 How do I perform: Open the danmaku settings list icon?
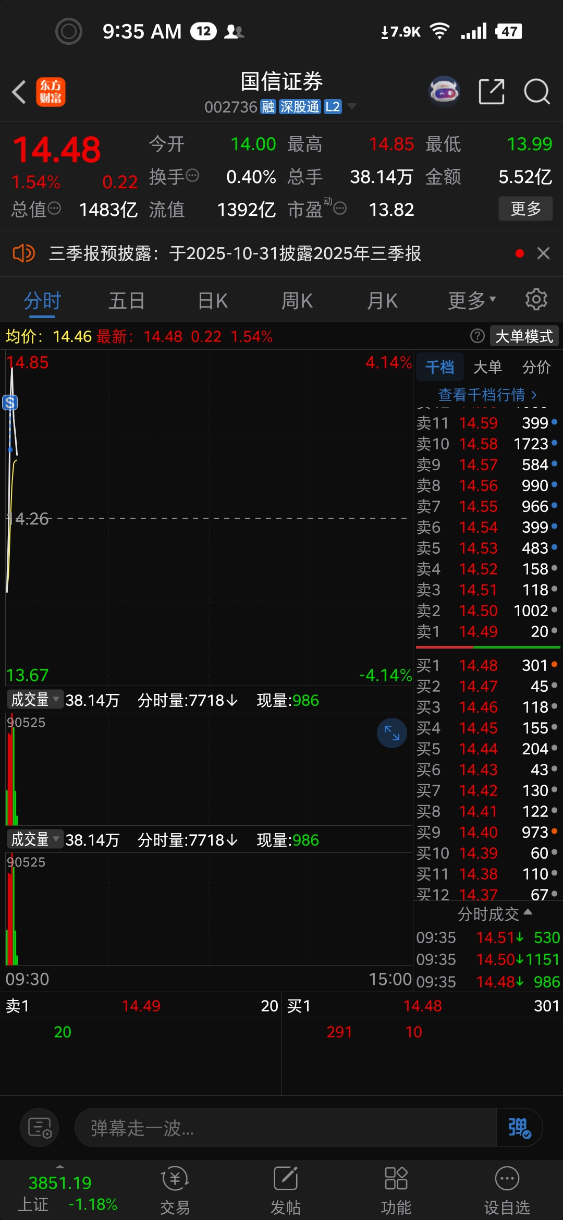[39, 1128]
